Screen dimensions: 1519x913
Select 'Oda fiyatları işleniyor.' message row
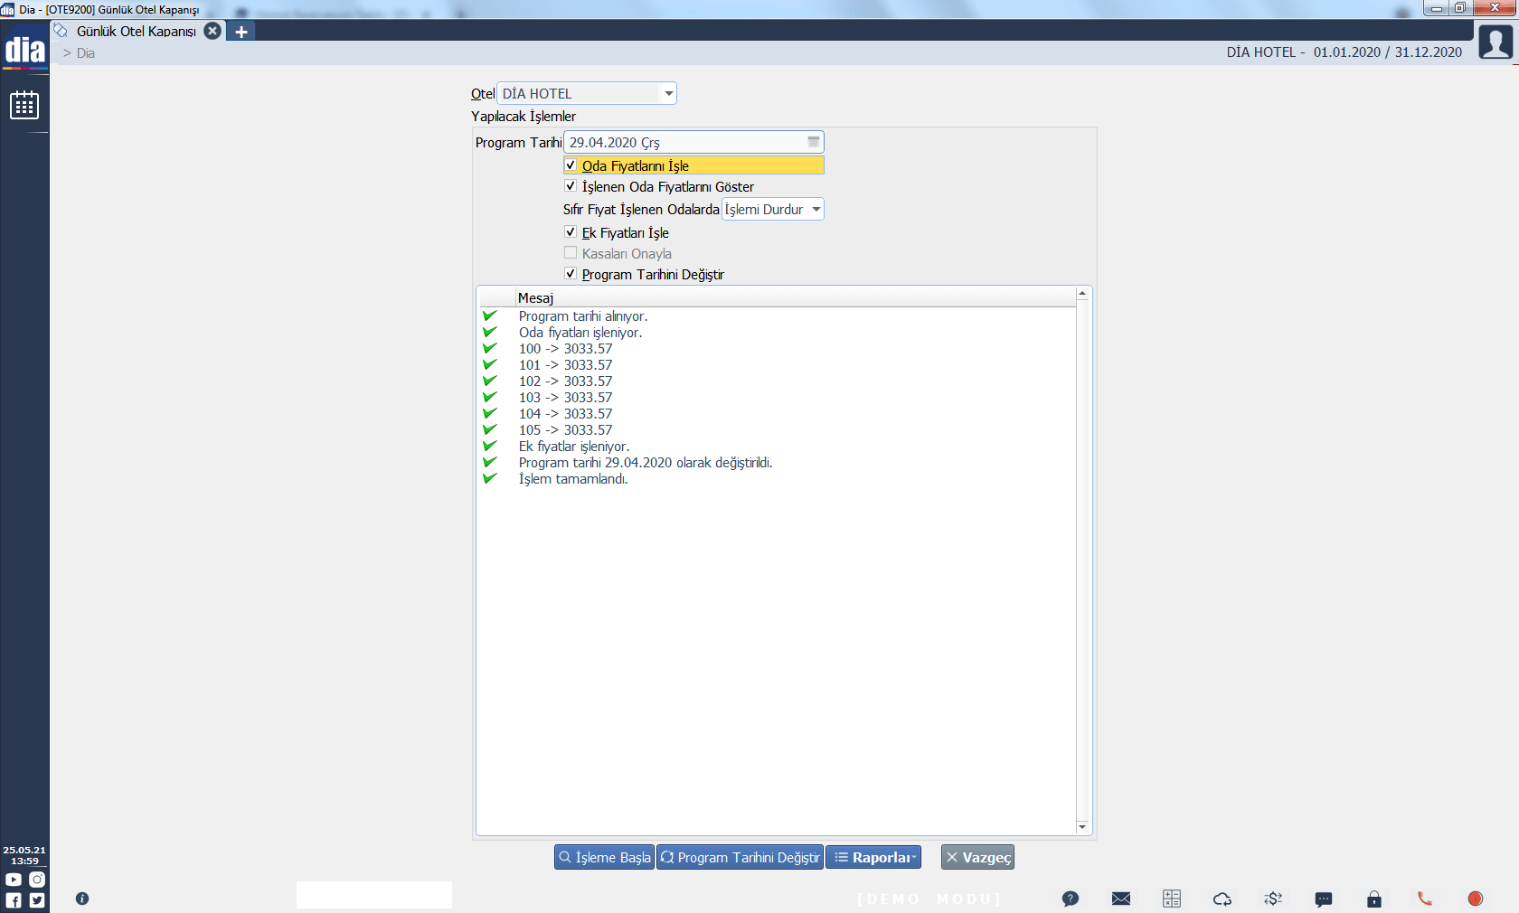coord(778,333)
